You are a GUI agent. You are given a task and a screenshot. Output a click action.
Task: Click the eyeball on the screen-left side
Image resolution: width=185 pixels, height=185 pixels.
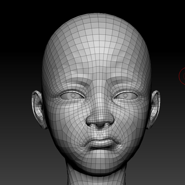73,96
